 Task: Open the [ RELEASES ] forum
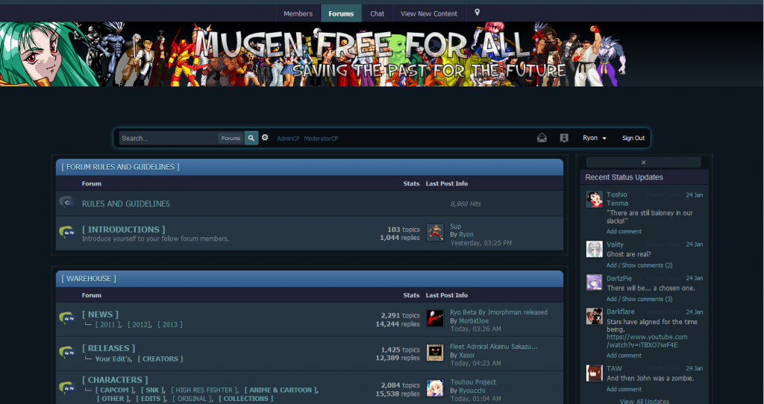tap(109, 348)
